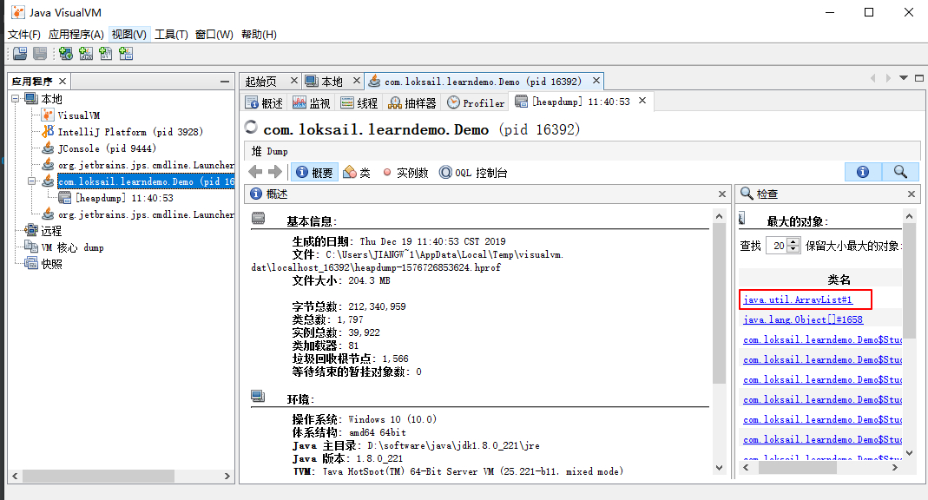Switch to the 起始页 tab
The height and width of the screenshot is (500, 928).
[261, 82]
